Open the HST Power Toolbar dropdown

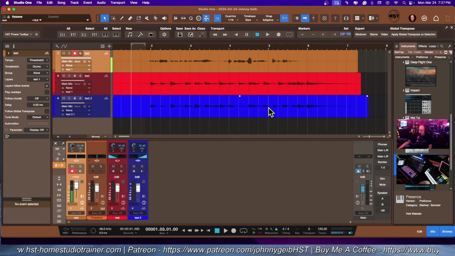click(18, 34)
